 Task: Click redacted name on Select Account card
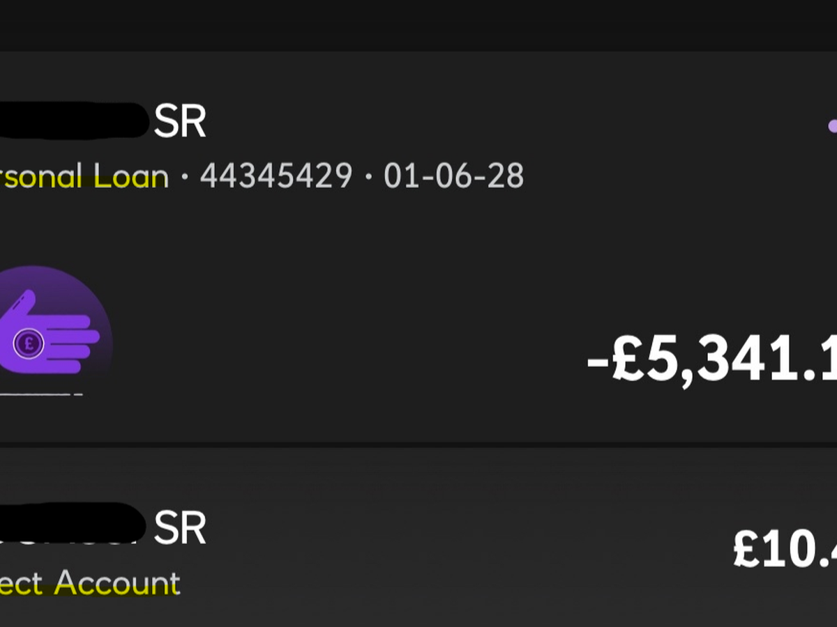pyautogui.click(x=70, y=524)
